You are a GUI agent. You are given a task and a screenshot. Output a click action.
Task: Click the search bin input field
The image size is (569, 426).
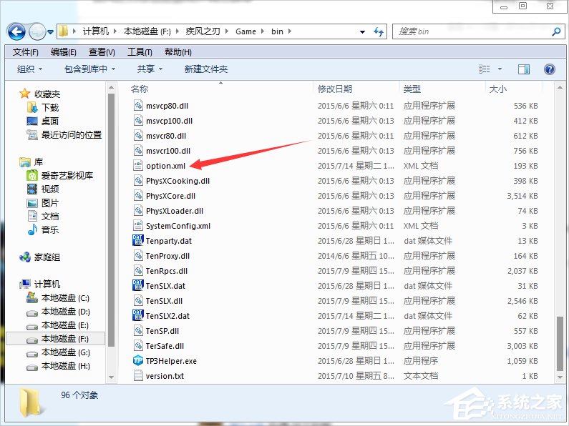tap(472, 32)
